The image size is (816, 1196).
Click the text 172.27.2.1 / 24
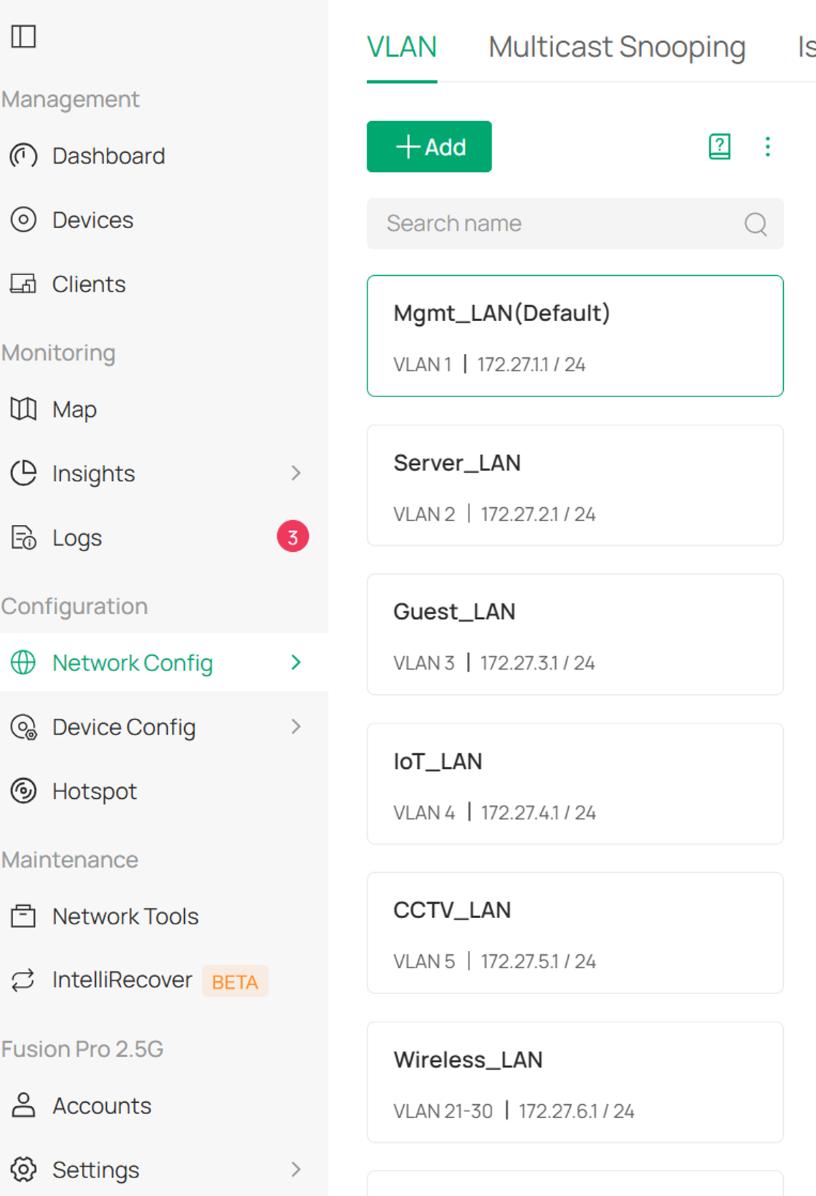(538, 514)
